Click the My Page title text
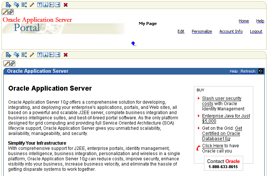 click(x=148, y=23)
